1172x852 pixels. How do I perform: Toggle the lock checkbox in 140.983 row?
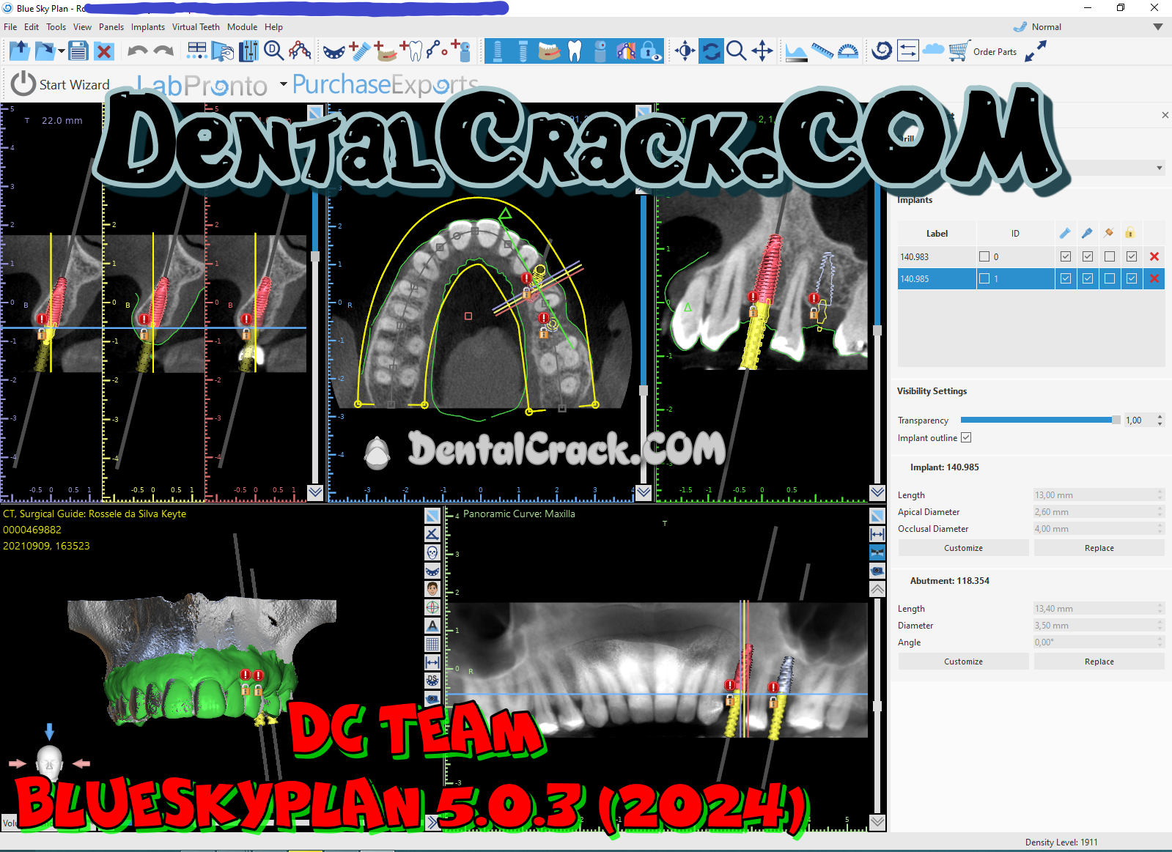pyautogui.click(x=1132, y=256)
